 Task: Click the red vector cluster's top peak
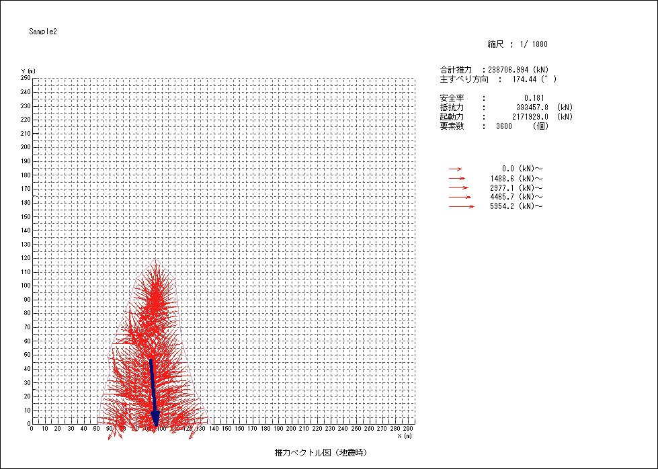click(x=156, y=261)
